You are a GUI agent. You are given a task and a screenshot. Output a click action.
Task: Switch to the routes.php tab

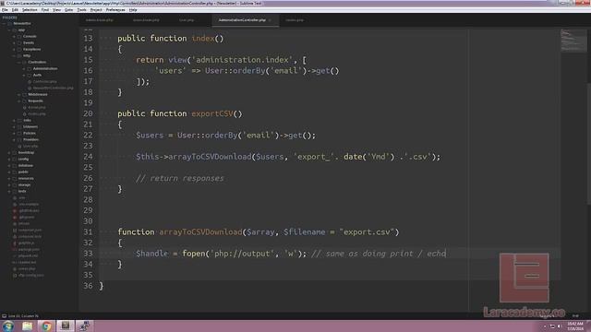[x=295, y=20]
